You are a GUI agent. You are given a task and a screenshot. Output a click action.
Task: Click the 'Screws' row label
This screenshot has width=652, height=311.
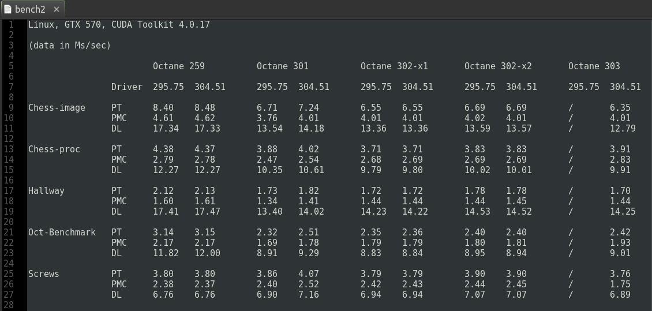click(x=44, y=274)
